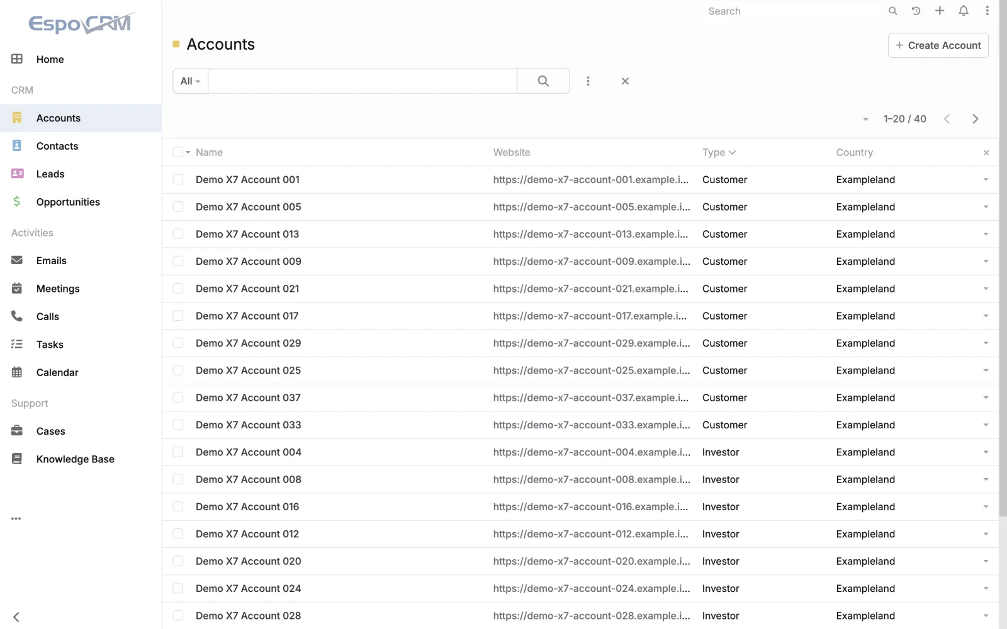Open the Home dashboard icon
This screenshot has width=1007, height=629.
(x=17, y=59)
